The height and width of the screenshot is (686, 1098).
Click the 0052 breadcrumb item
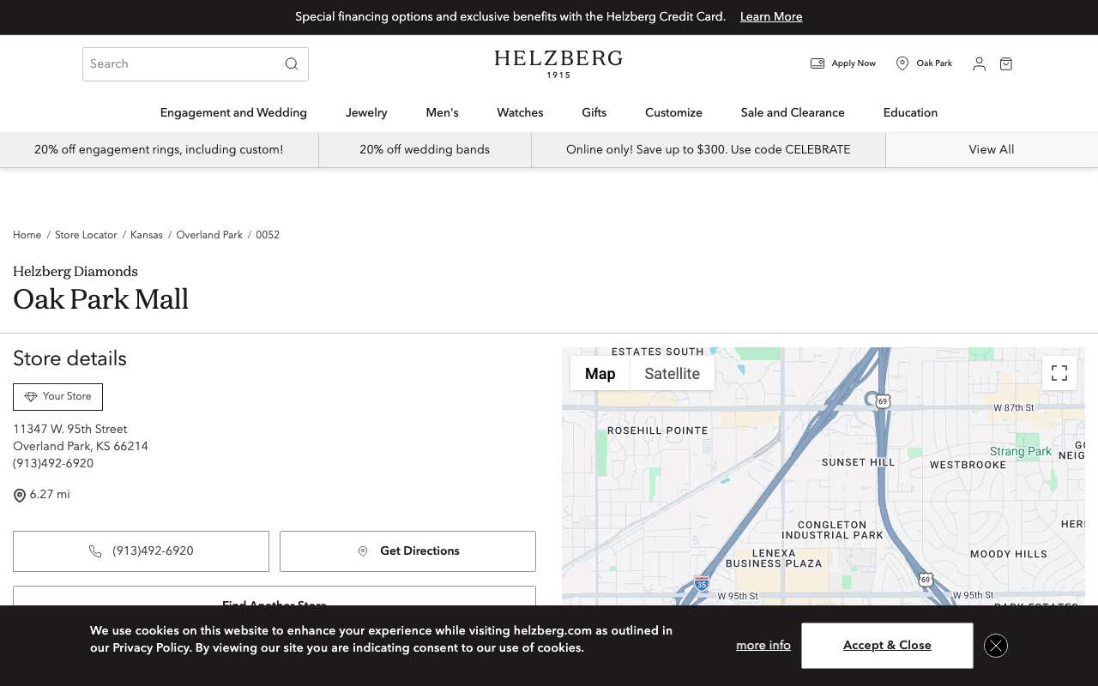(268, 235)
